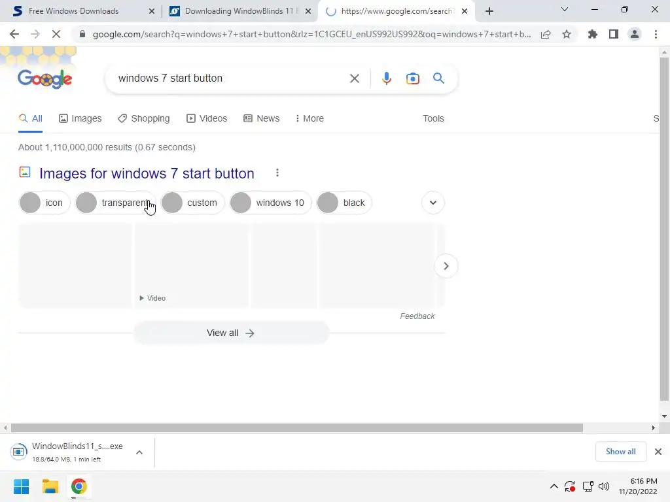View site info via the lock icon
Viewport: 670px width, 502px height.
click(82, 34)
